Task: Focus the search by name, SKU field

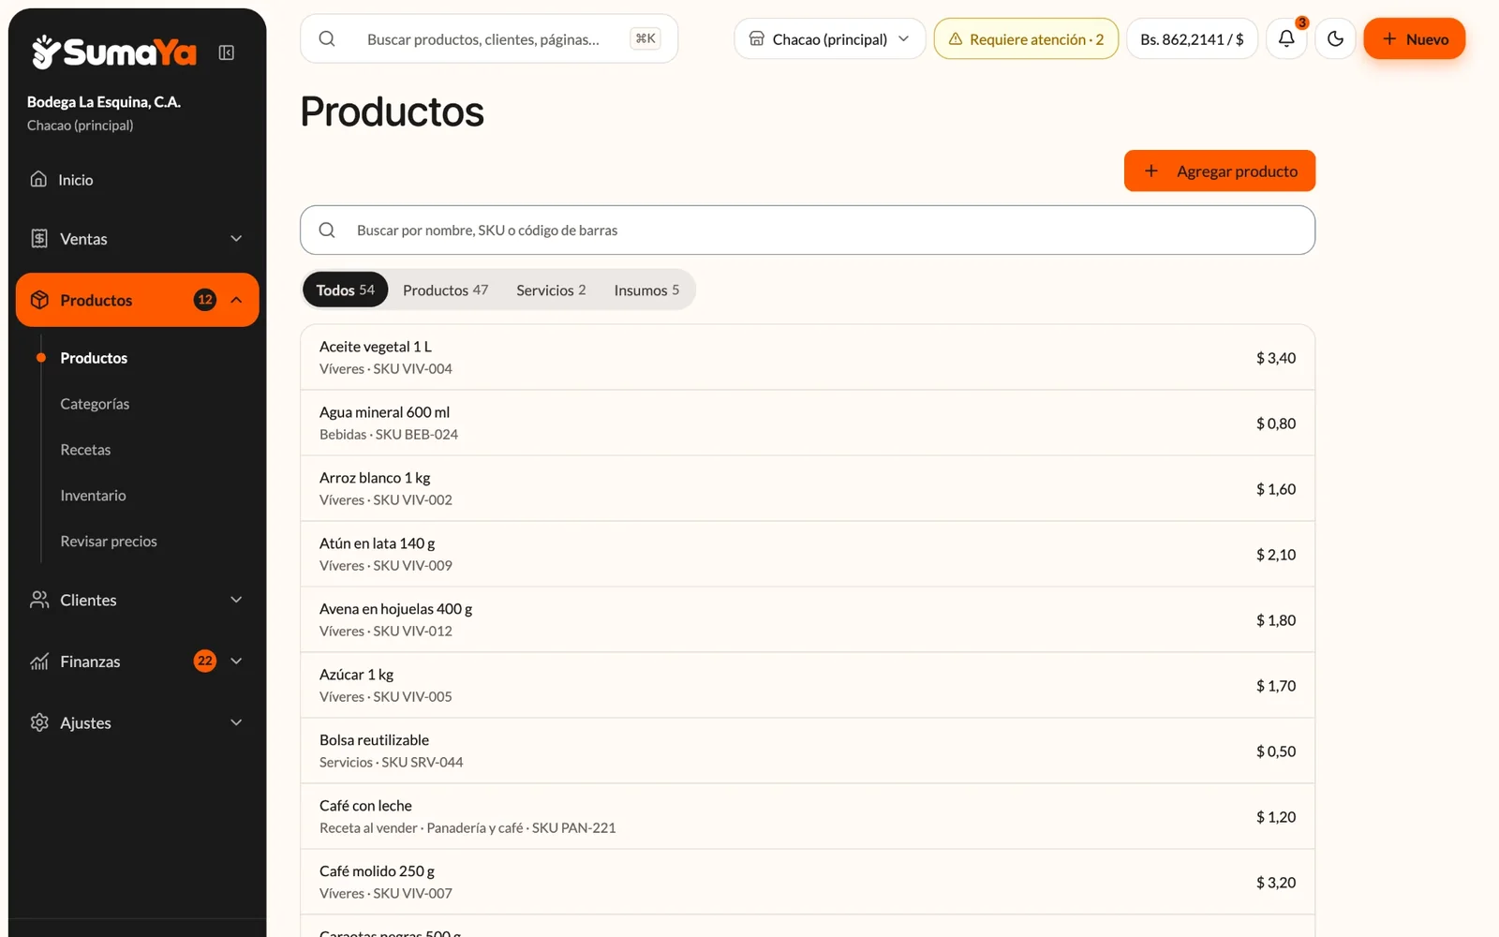Action: point(808,230)
